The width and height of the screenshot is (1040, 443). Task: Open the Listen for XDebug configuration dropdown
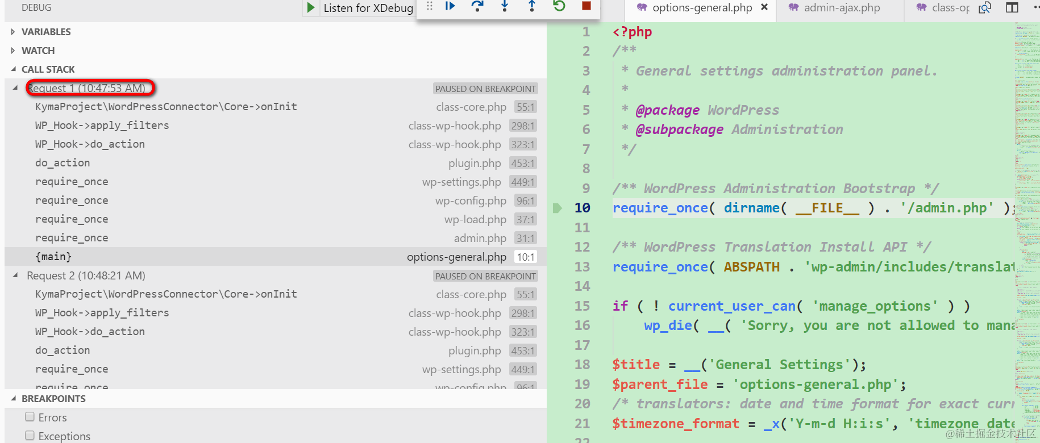(x=368, y=8)
